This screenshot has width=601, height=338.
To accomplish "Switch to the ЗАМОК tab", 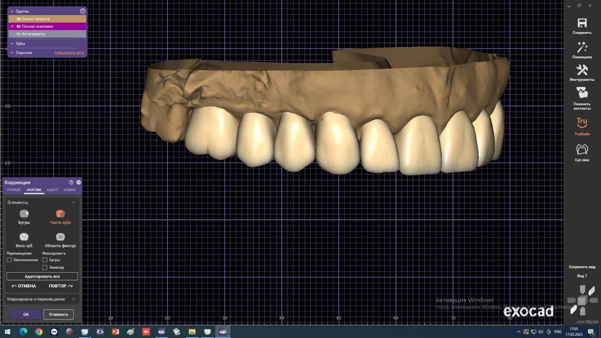I will coord(69,190).
